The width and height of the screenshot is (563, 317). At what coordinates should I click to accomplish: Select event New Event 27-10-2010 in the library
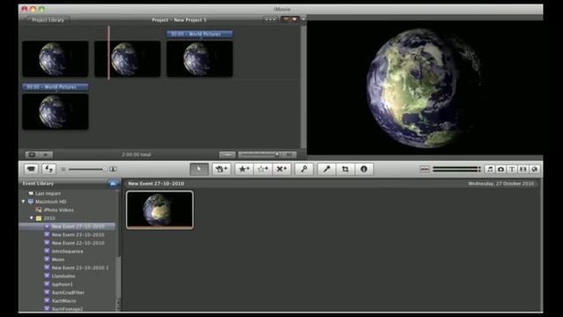(x=68, y=226)
